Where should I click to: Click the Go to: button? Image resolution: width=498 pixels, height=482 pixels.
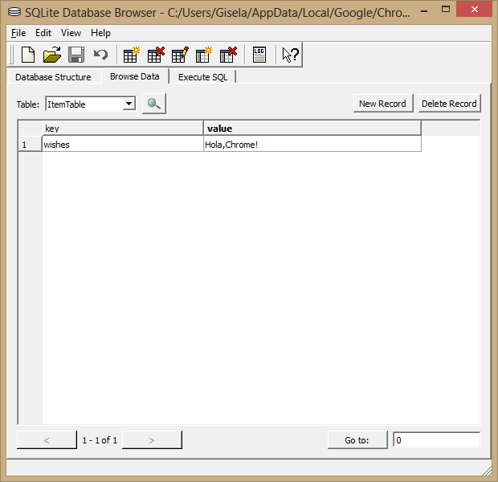click(x=357, y=440)
